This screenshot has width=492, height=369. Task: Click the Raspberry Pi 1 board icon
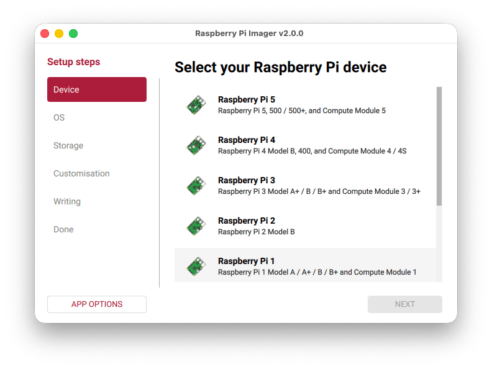[196, 266]
